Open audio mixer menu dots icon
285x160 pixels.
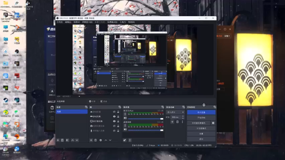[x=130, y=140]
